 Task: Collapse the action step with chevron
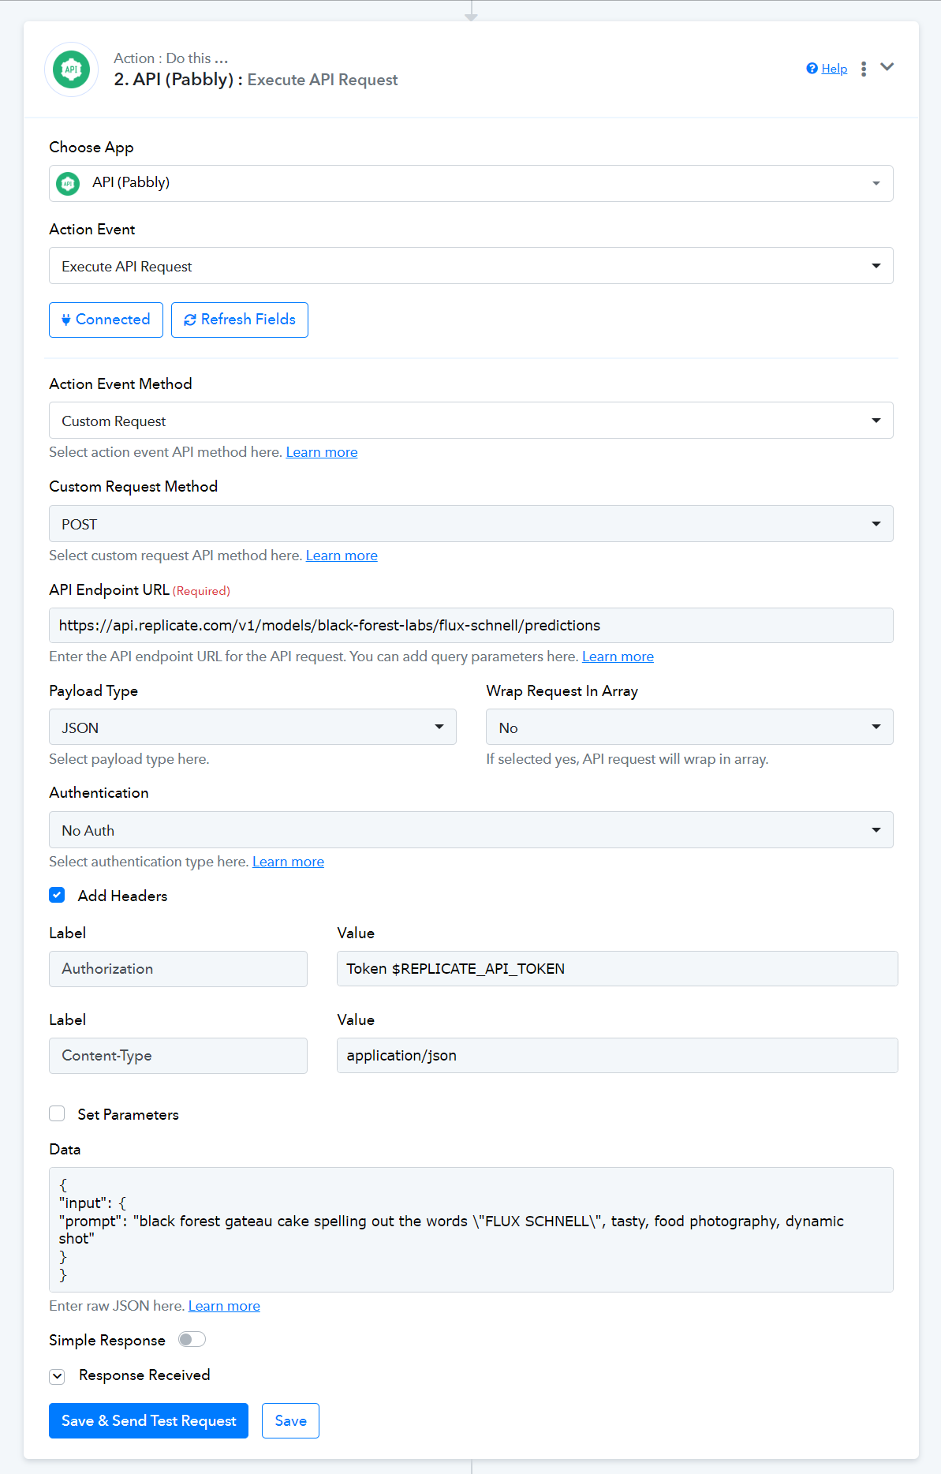(x=887, y=67)
